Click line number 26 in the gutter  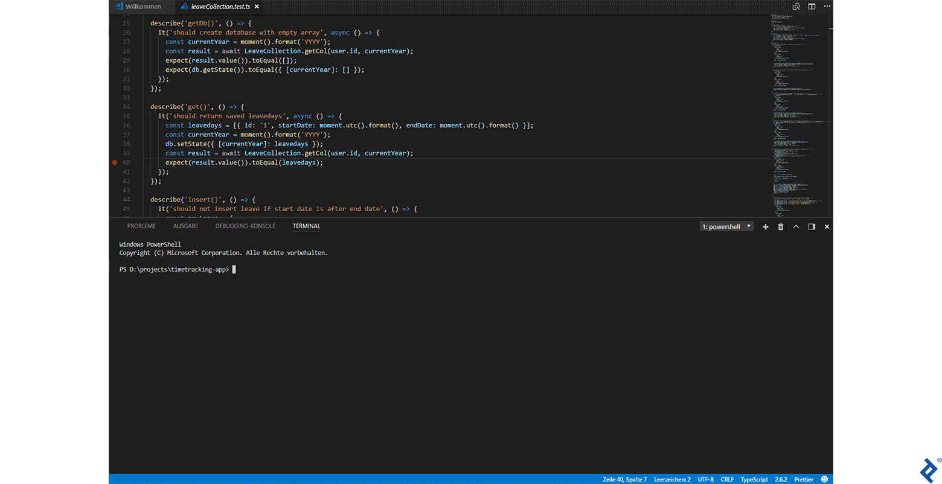pyautogui.click(x=126, y=33)
